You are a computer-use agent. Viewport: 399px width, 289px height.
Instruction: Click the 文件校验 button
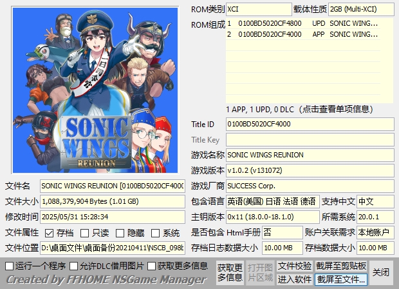295,266
